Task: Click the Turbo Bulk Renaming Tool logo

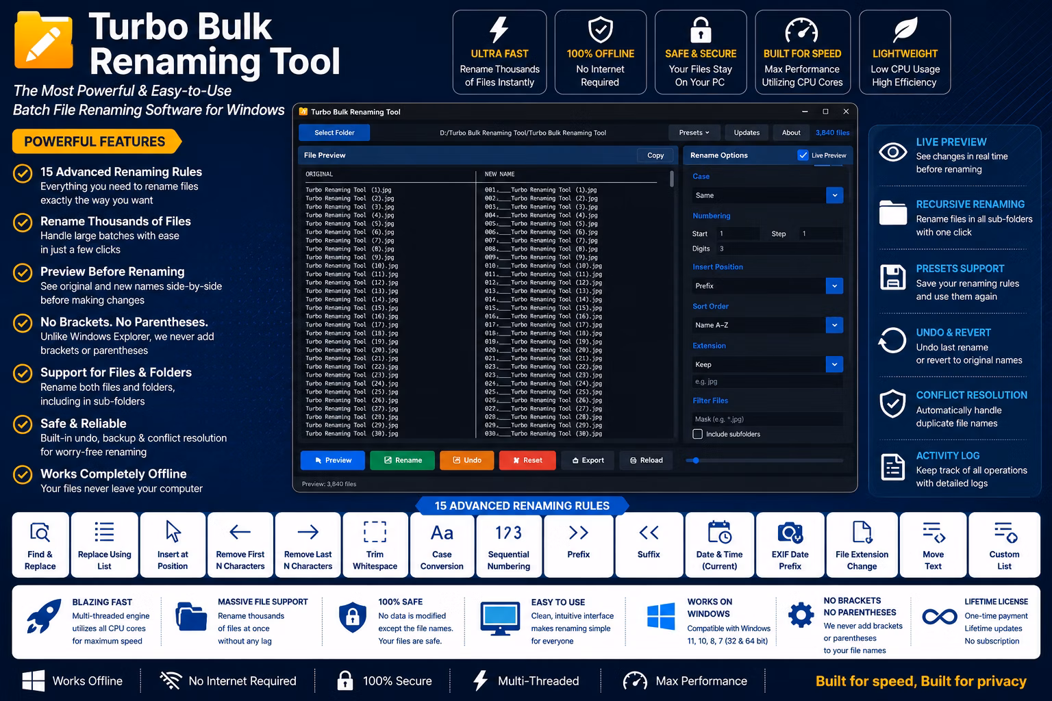Action: [x=44, y=40]
